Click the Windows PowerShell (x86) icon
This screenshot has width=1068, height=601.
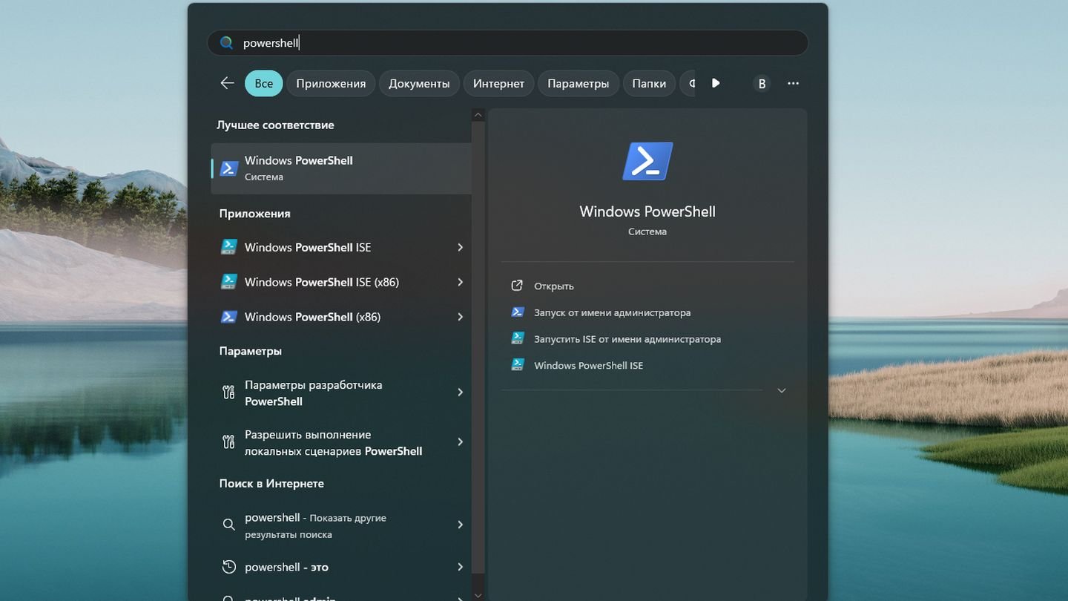coord(229,317)
